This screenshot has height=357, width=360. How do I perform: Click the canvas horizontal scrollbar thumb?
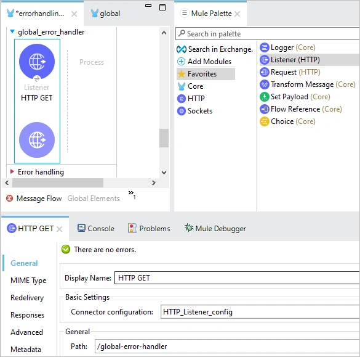point(58,183)
